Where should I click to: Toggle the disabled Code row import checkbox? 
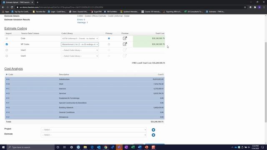click(x=7, y=38)
